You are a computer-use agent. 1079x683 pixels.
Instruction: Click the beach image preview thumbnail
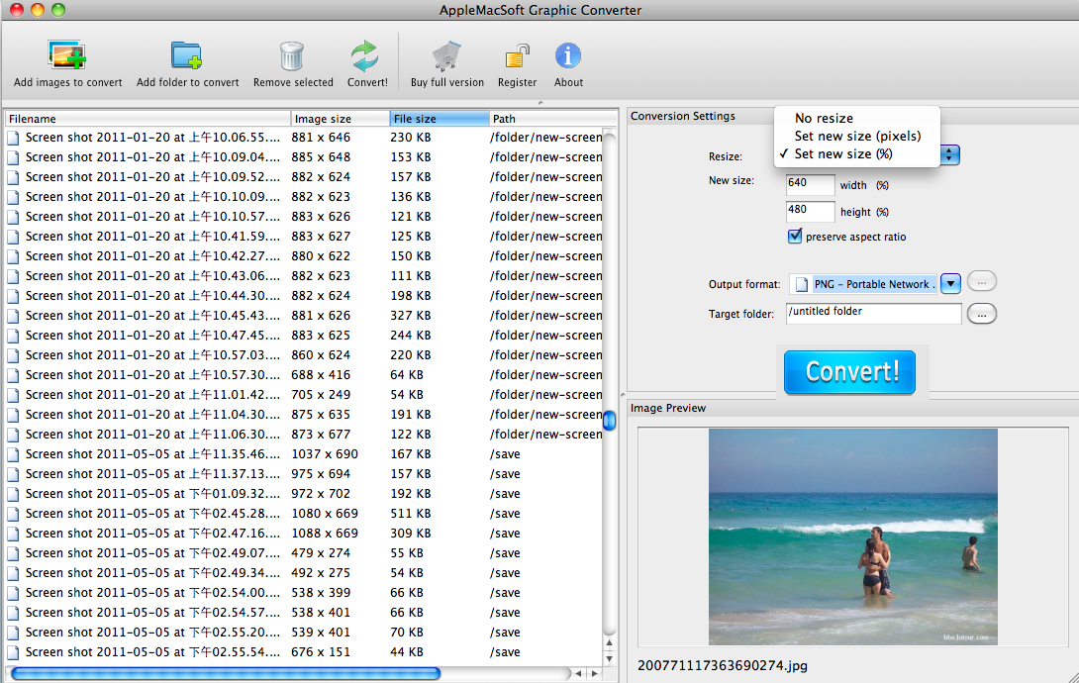(852, 537)
